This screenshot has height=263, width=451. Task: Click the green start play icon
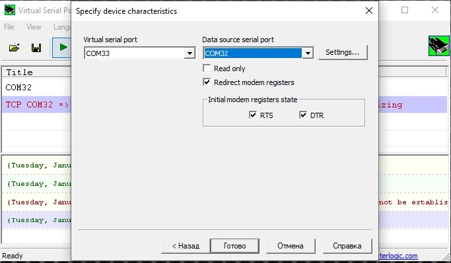click(63, 47)
